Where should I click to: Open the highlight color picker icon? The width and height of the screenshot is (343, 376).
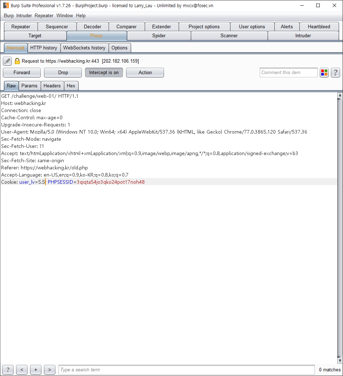coord(324,72)
